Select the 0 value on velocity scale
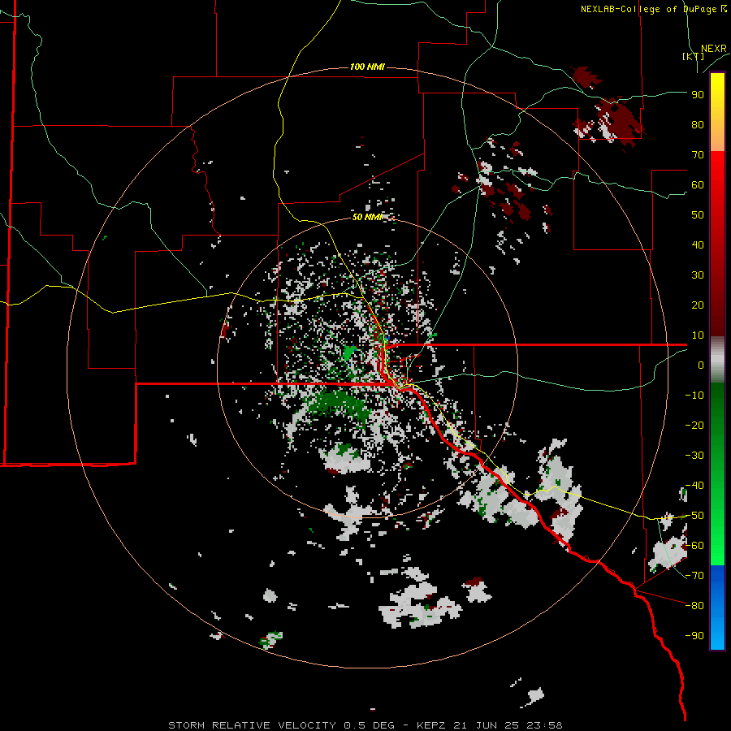Viewport: 731px width, 731px height. click(x=701, y=365)
